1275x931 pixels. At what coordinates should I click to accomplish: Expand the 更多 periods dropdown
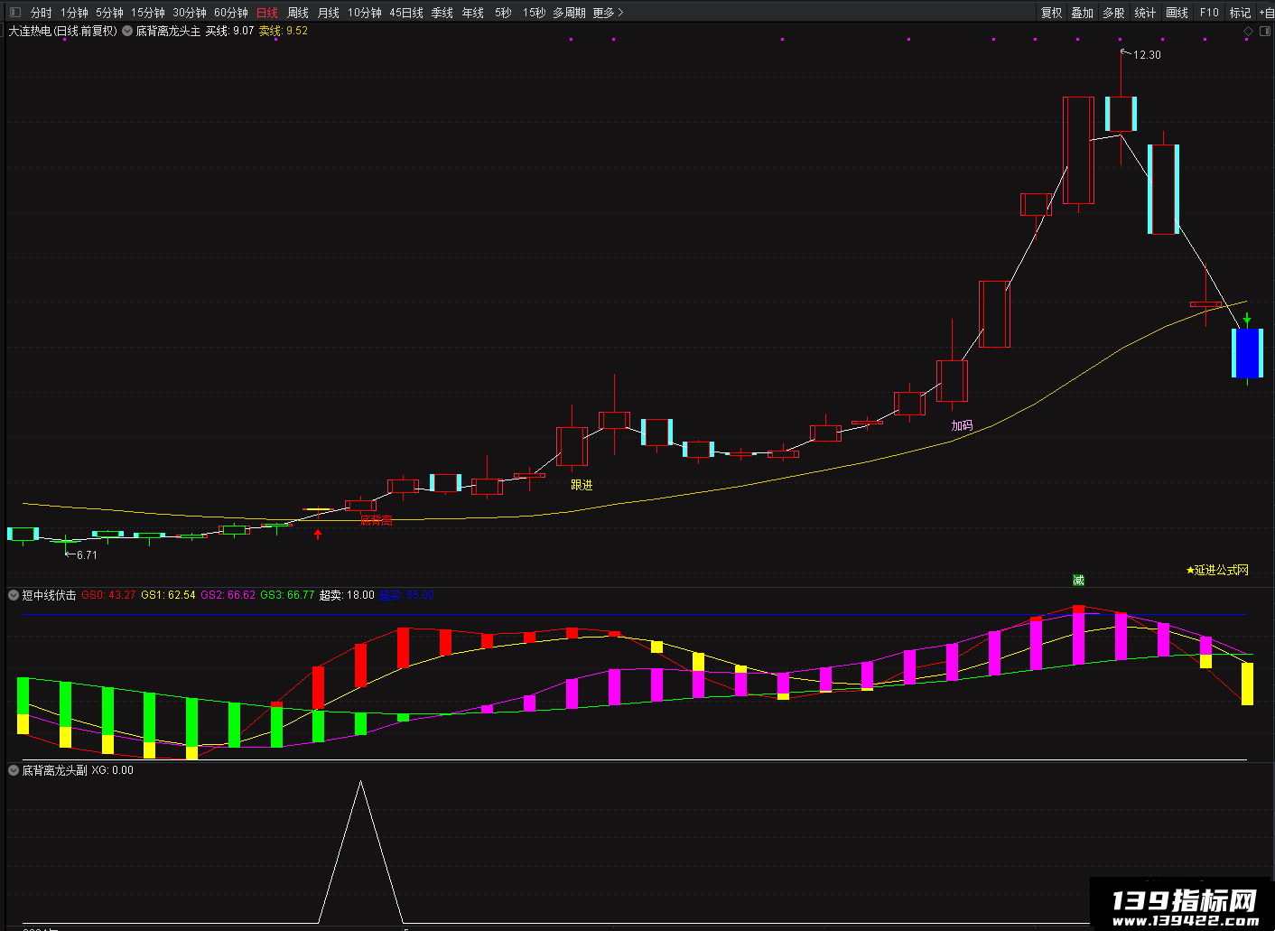608,12
